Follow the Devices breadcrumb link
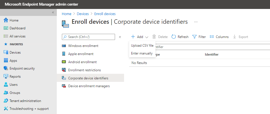270x114 pixels. tap(83, 14)
